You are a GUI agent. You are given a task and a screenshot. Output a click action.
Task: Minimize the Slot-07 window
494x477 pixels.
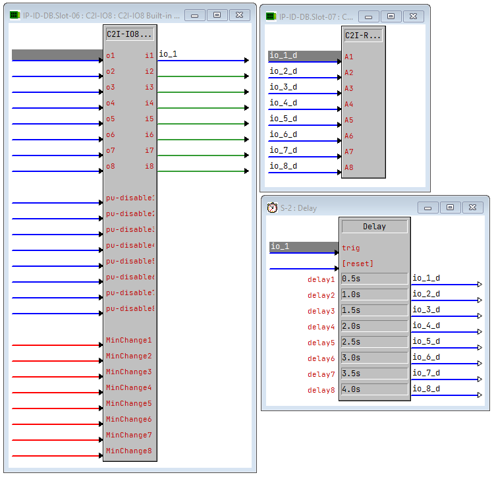click(x=370, y=16)
